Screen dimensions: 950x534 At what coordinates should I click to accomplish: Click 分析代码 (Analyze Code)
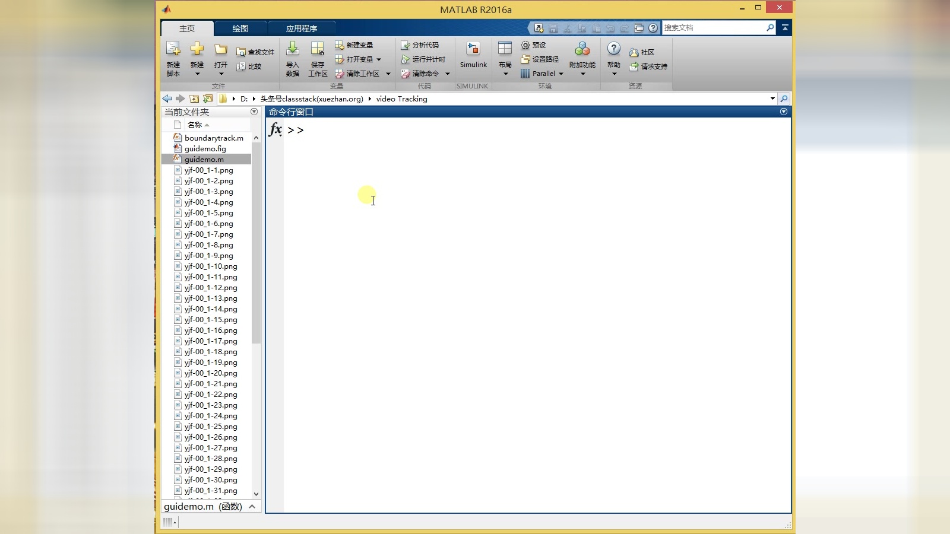tap(420, 45)
